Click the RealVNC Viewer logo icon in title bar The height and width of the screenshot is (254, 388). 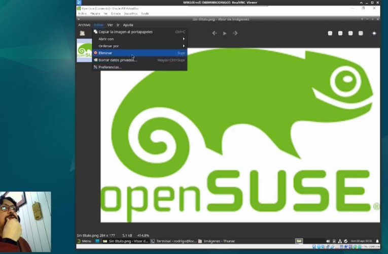(x=79, y=3)
